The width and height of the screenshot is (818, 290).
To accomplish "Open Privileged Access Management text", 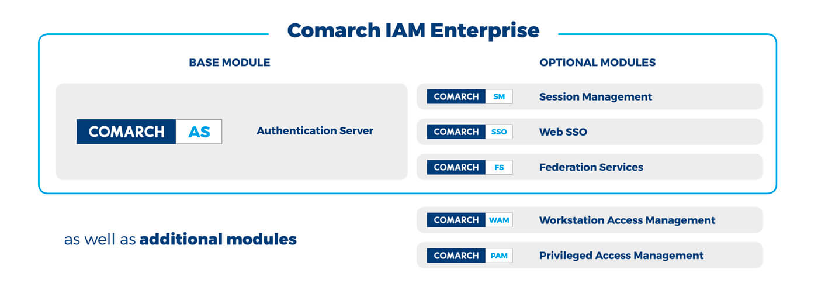I will (x=621, y=256).
